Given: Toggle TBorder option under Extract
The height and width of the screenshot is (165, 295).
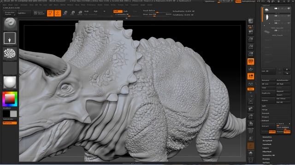Looking at the screenshot, I should 287,132.
